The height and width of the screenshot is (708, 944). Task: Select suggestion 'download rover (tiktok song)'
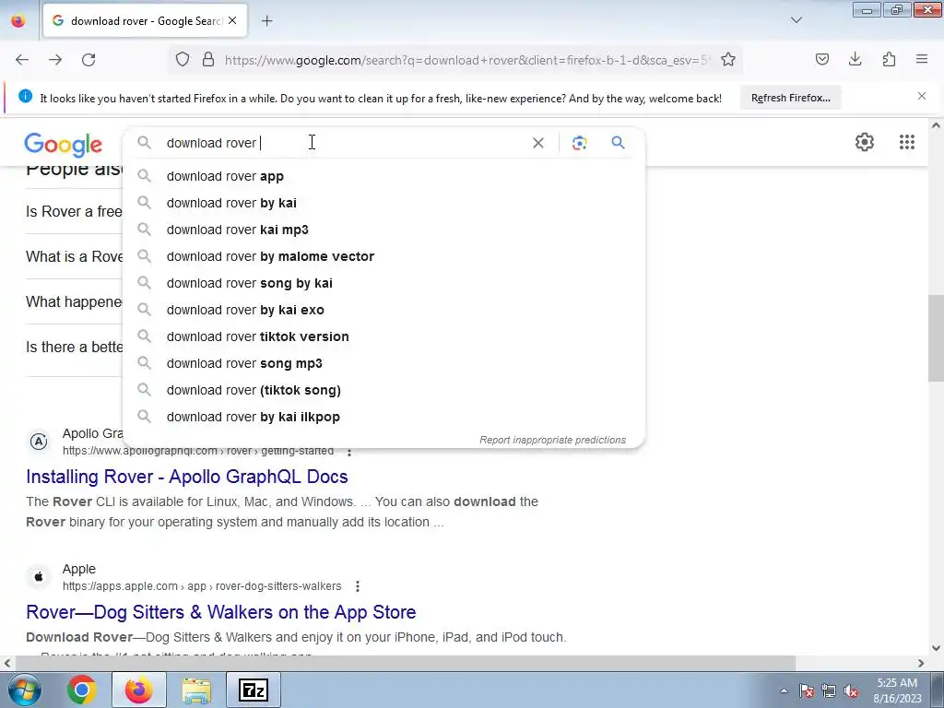383,390
